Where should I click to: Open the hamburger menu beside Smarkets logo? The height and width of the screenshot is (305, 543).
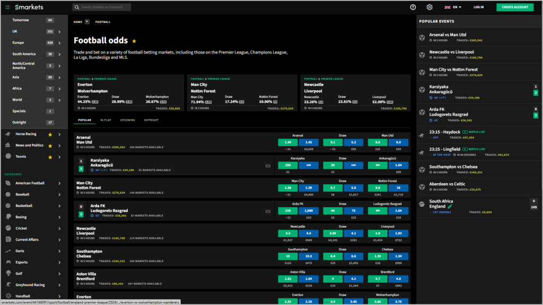7,7
